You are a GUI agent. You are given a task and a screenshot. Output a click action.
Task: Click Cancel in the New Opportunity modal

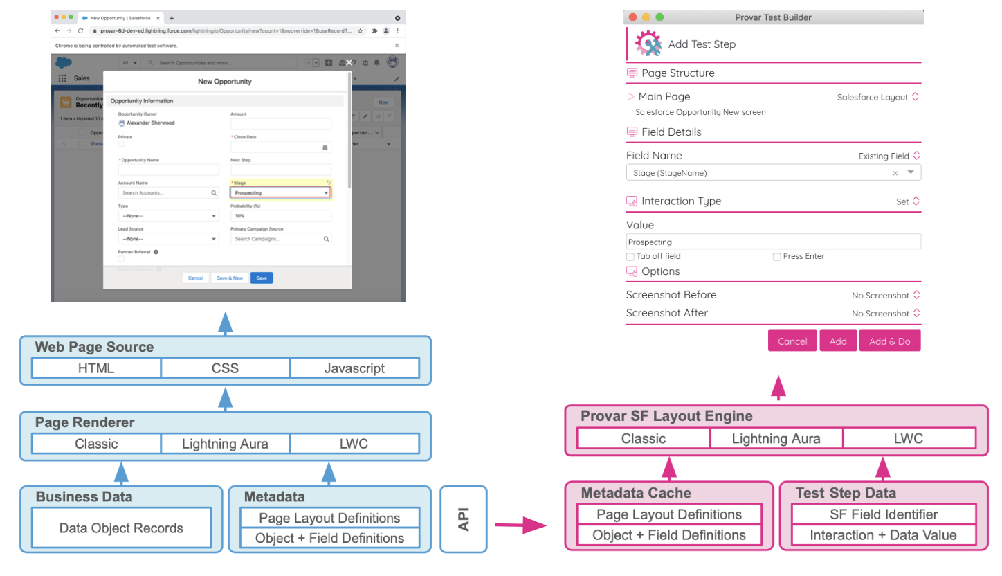[196, 278]
